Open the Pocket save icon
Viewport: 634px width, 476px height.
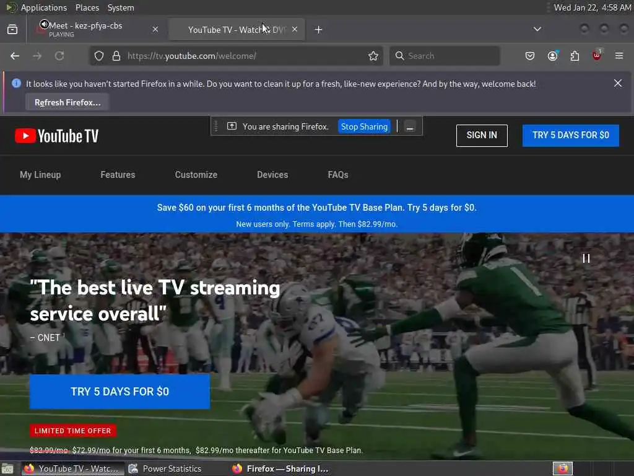point(530,56)
